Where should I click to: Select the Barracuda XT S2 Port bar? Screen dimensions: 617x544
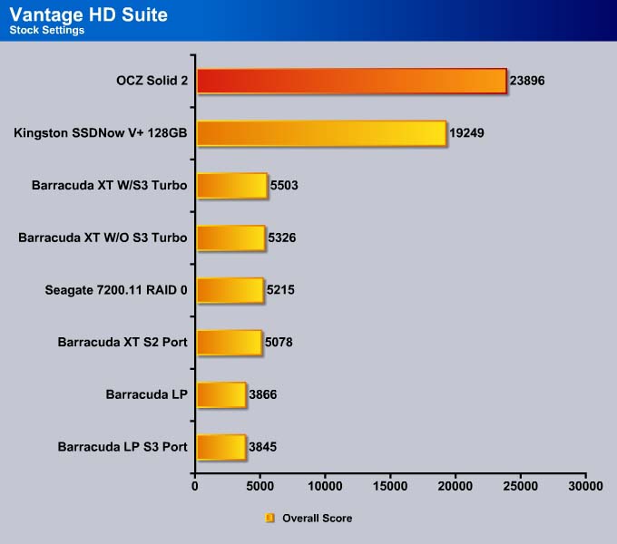[x=230, y=343]
